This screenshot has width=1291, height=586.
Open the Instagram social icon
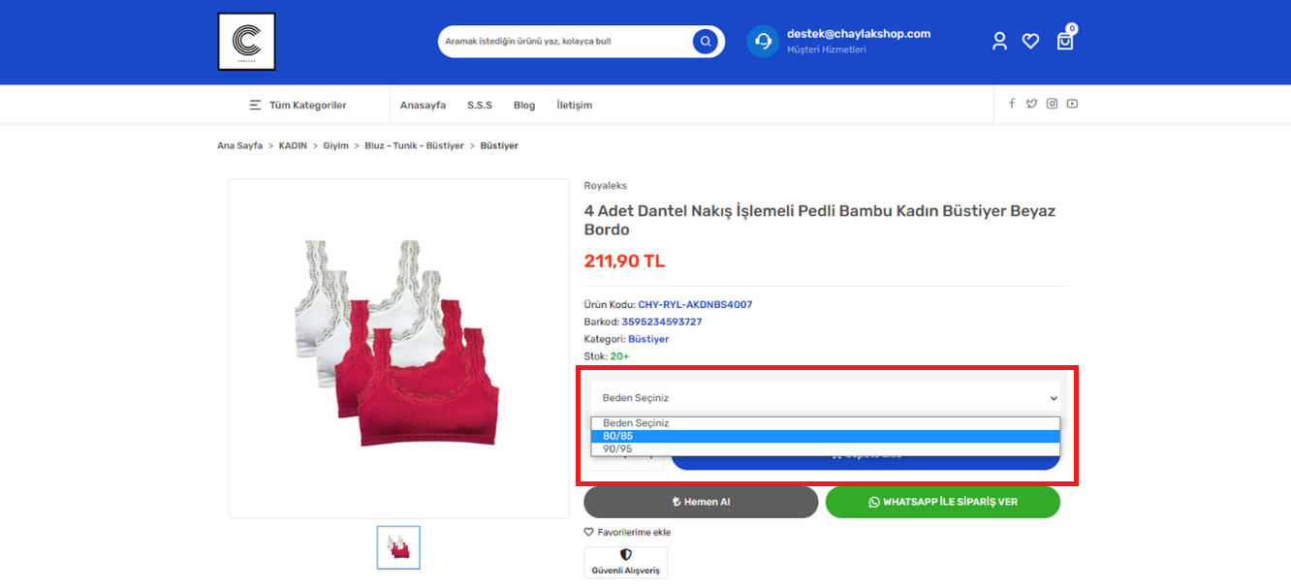[1052, 104]
